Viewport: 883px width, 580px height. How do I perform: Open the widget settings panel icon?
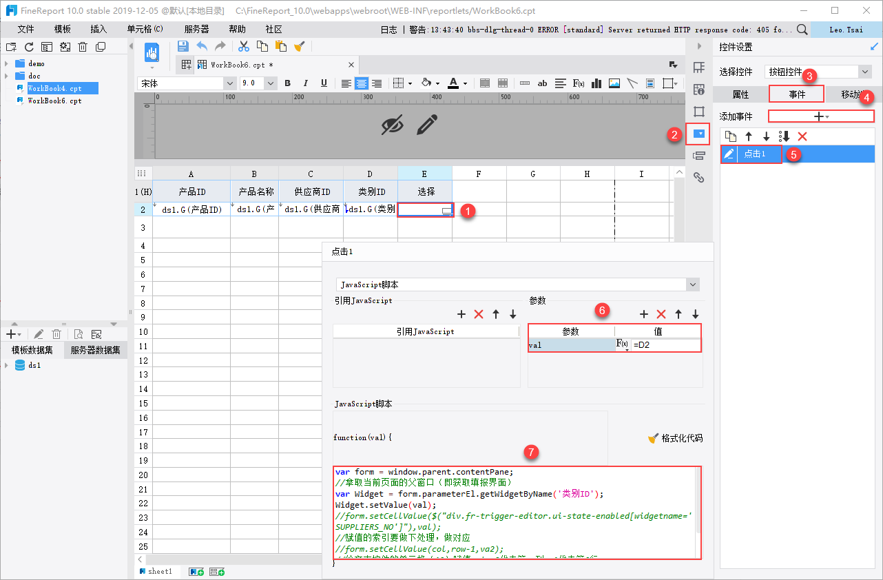pyautogui.click(x=699, y=134)
